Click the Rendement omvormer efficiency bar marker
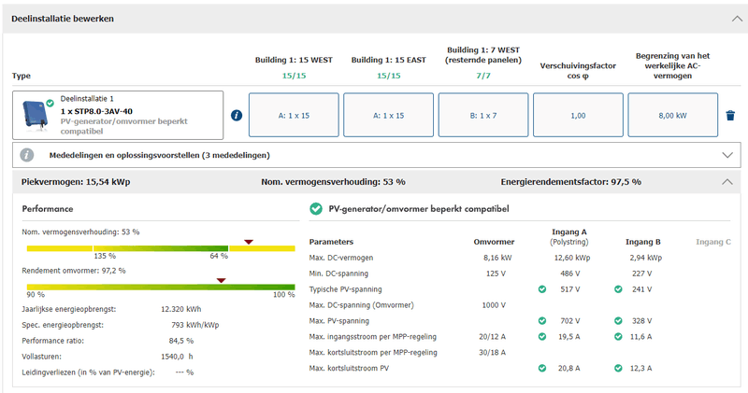This screenshot has height=393, width=748. [x=221, y=279]
